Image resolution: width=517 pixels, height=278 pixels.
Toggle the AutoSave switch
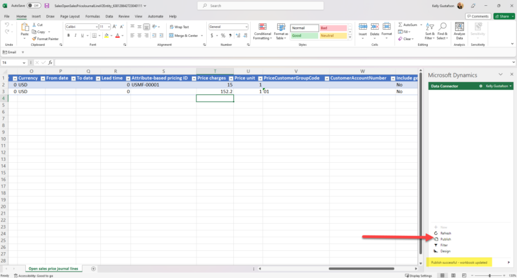[33, 5]
